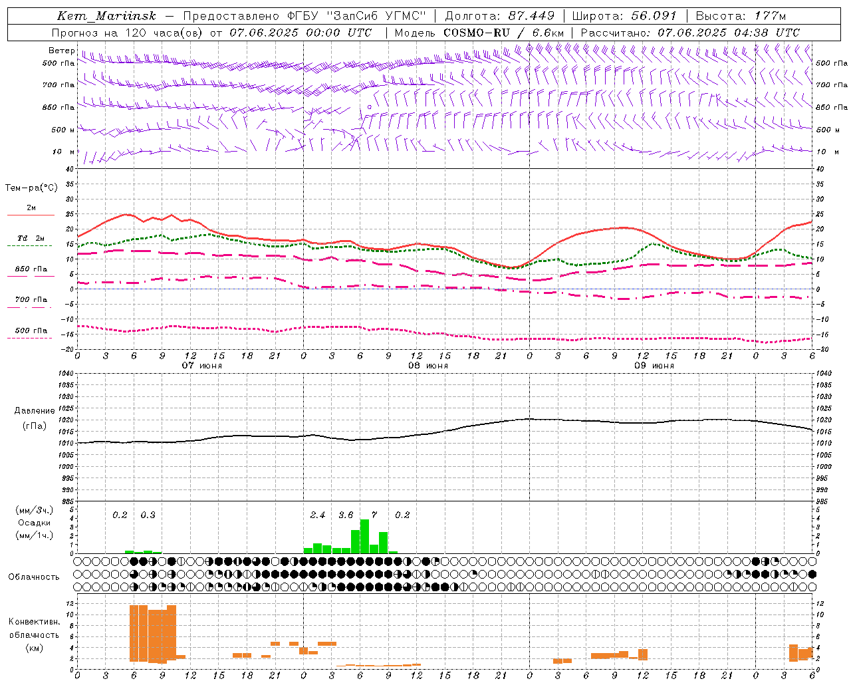Click the (мм/1ч.) units label
This screenshot has width=851, height=681.
click(x=35, y=535)
